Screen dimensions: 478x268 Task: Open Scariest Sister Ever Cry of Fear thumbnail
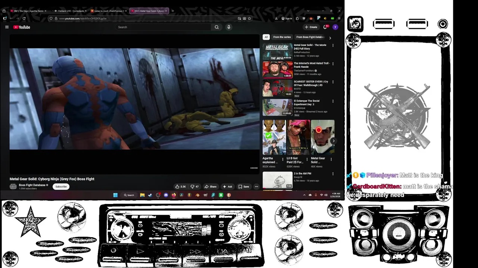click(x=277, y=88)
